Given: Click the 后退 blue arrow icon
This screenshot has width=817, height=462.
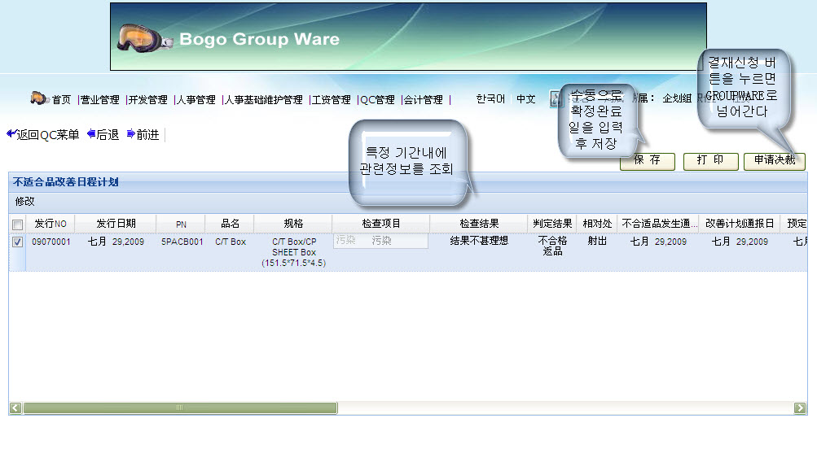Looking at the screenshot, I should click(x=91, y=133).
